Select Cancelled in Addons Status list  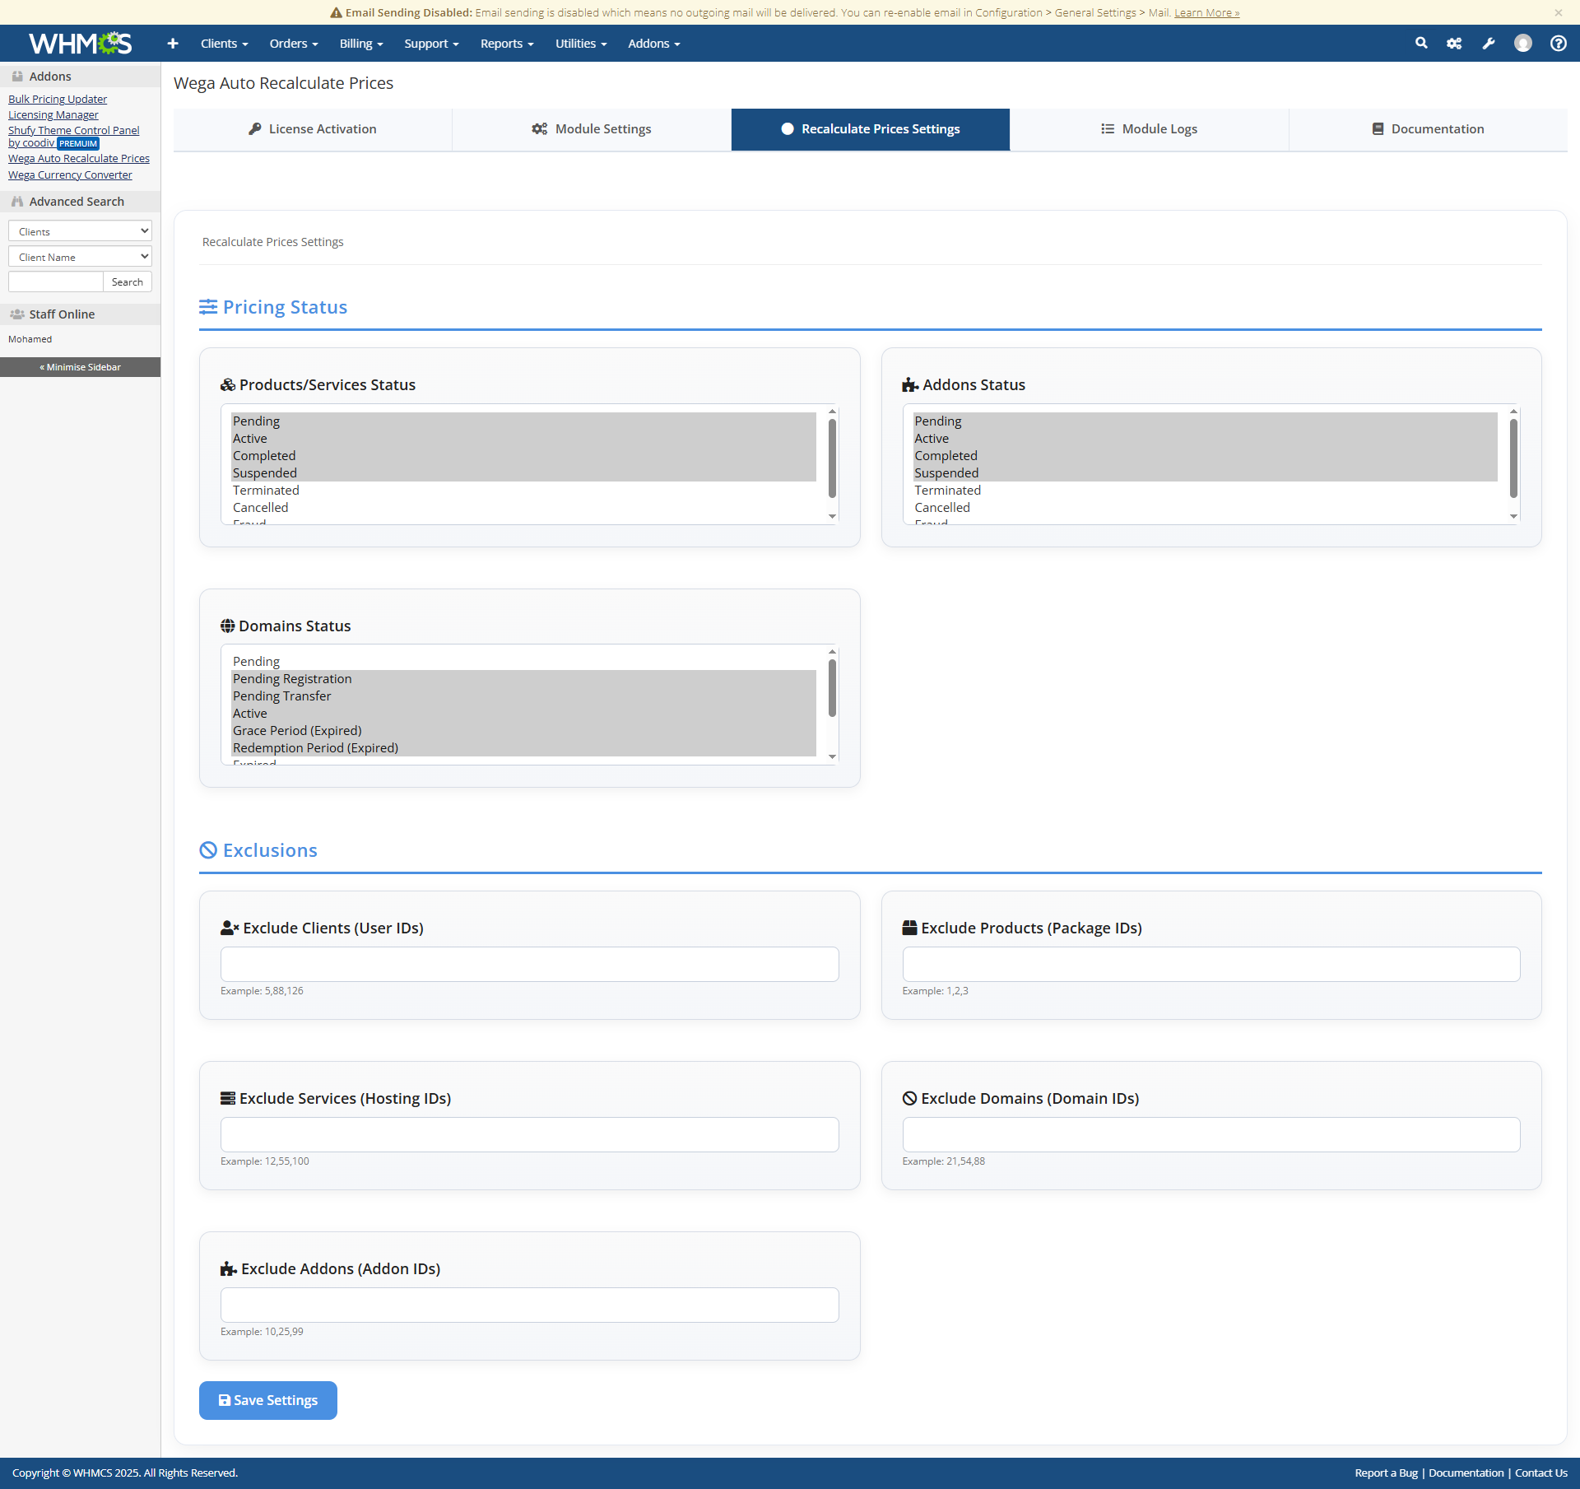pyautogui.click(x=942, y=508)
